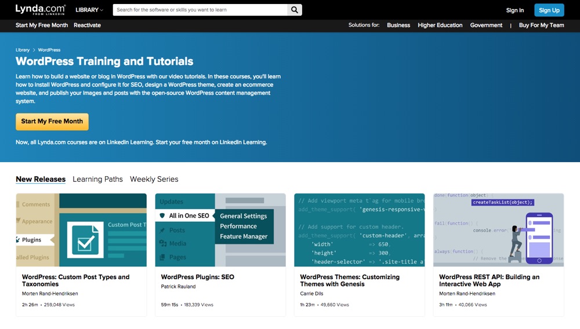Viewport: 580px width, 329px height.
Task: Click the 49,660 Views text
Action: (335, 305)
